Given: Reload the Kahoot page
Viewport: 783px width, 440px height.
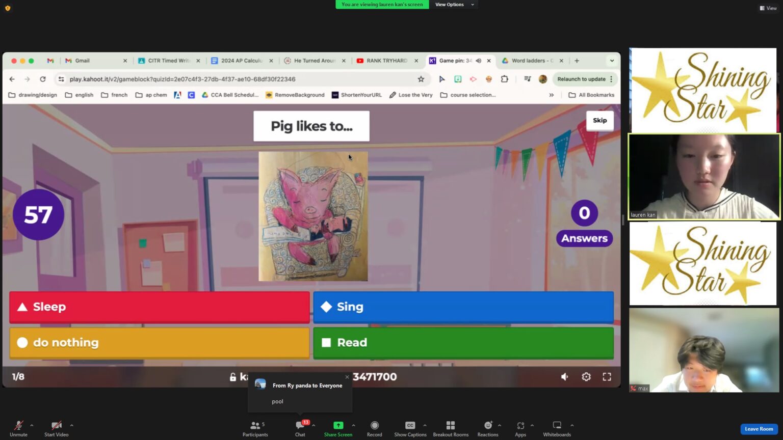Looking at the screenshot, I should (x=43, y=79).
